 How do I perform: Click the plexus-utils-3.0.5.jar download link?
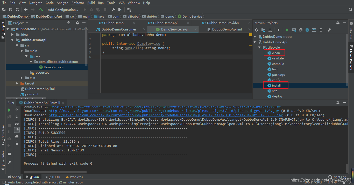point(166,115)
